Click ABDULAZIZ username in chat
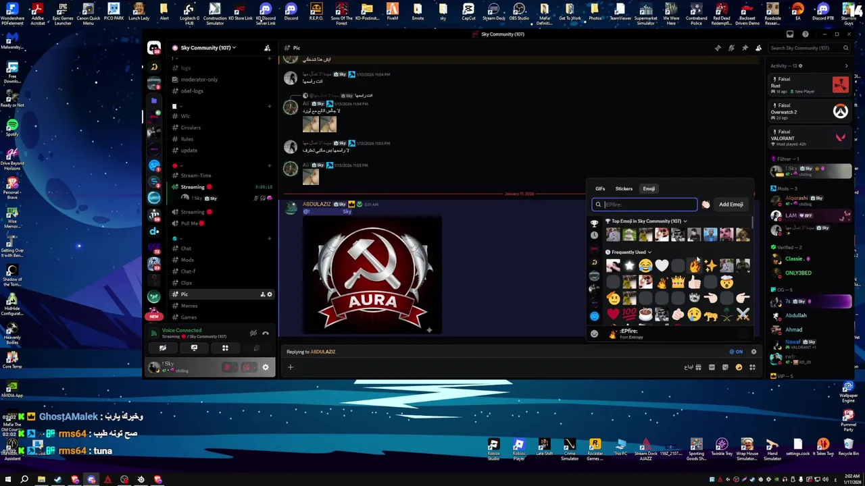Screen dimensions: 865x486 pos(316,205)
